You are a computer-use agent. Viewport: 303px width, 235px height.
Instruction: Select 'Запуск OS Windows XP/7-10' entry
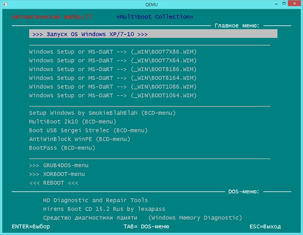coord(153,34)
